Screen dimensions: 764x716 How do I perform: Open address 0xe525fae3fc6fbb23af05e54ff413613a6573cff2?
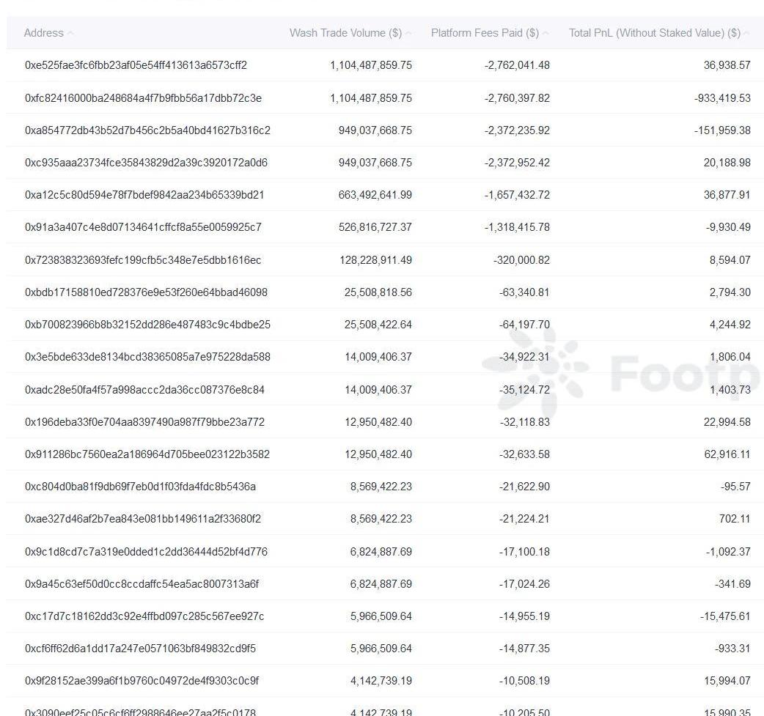pyautogui.click(x=136, y=65)
